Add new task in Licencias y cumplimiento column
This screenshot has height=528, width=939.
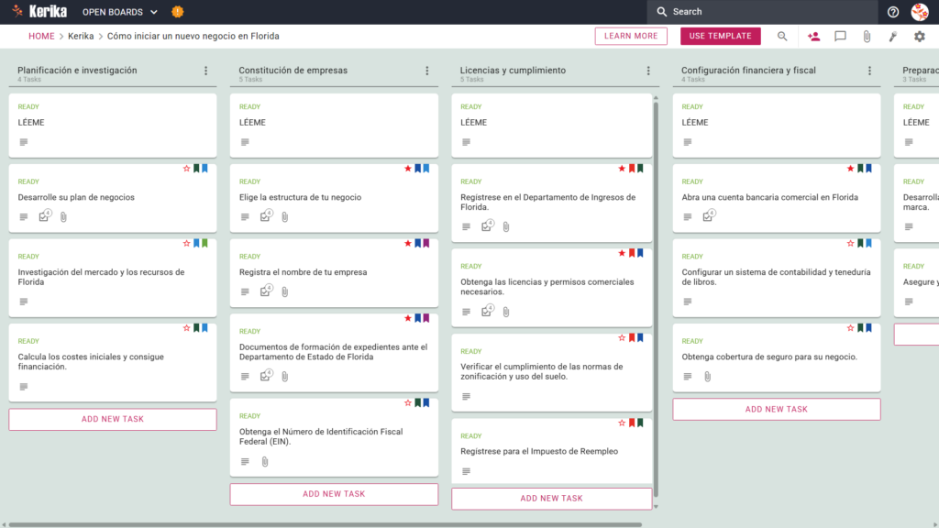tap(551, 498)
